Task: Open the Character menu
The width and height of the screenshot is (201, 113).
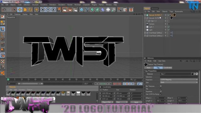Action: click(x=86, y=5)
